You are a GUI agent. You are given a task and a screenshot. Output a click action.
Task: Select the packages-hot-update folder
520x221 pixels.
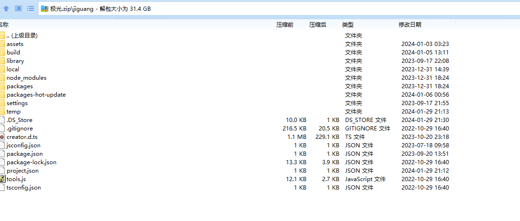click(x=36, y=94)
